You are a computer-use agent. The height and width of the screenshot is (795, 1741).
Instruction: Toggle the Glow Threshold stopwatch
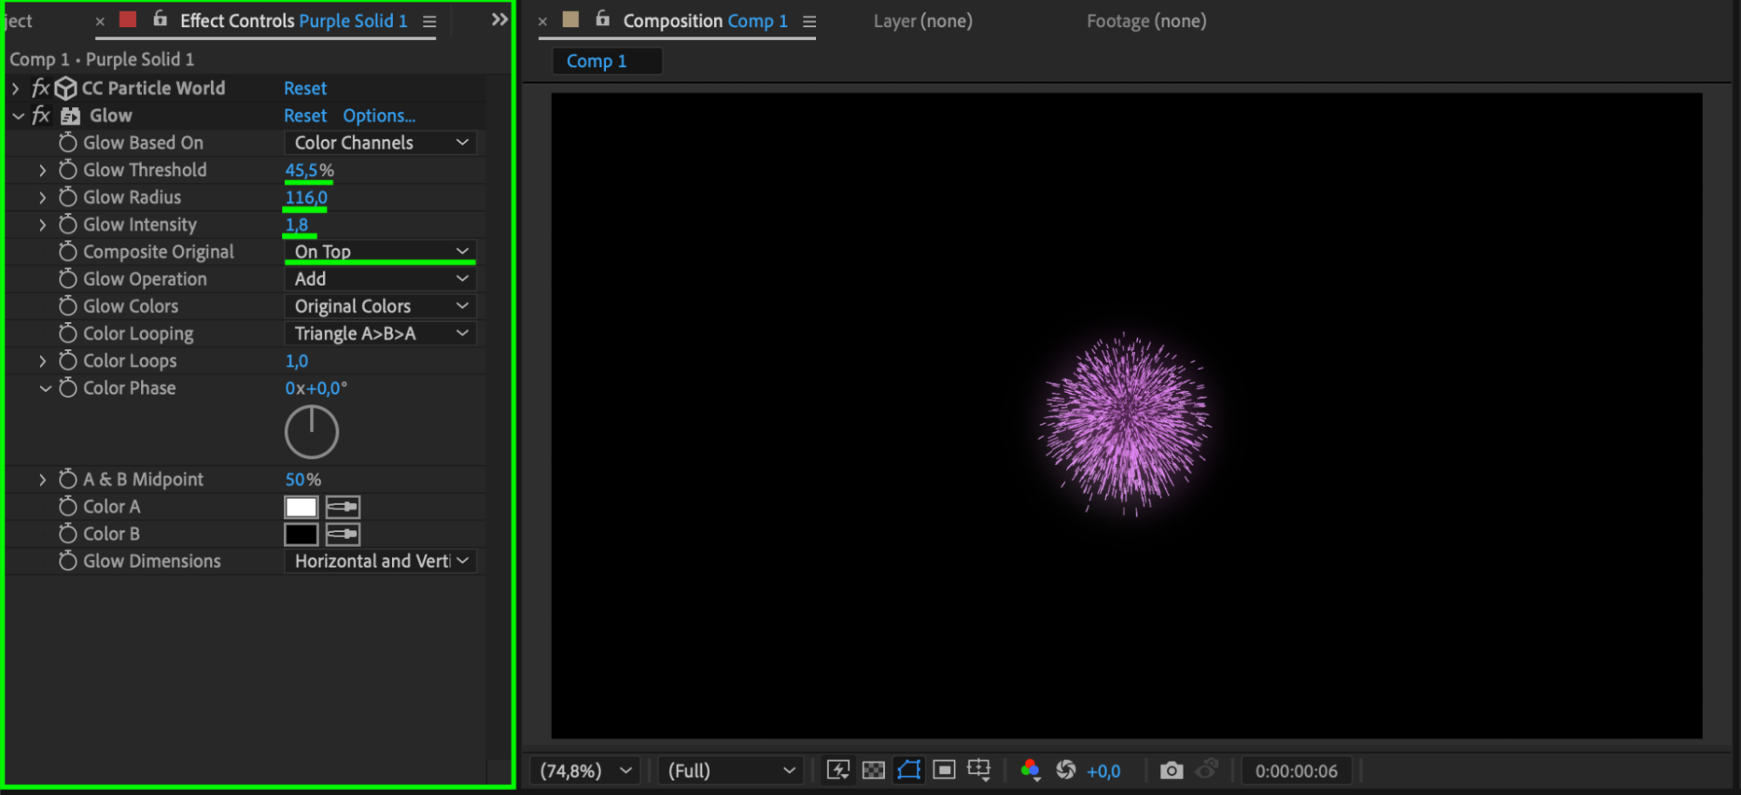68,171
